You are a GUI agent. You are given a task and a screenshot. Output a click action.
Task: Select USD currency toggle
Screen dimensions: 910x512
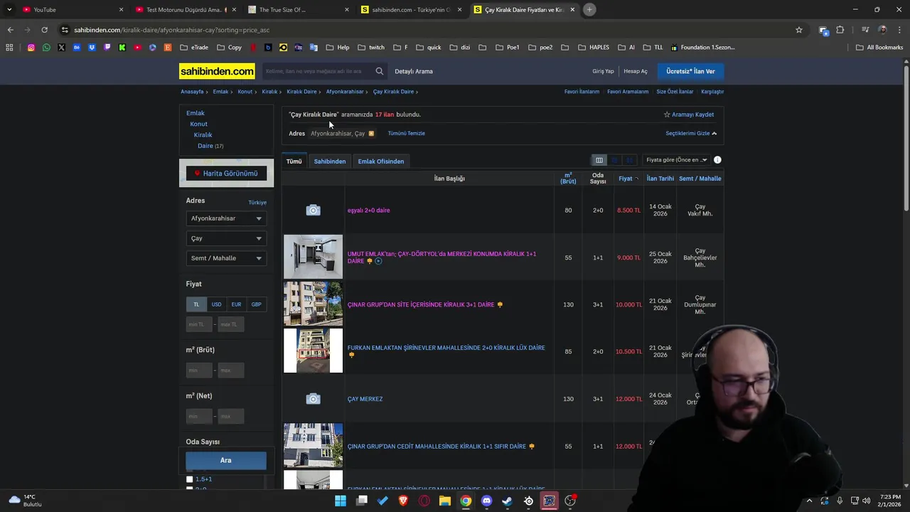pyautogui.click(x=216, y=304)
